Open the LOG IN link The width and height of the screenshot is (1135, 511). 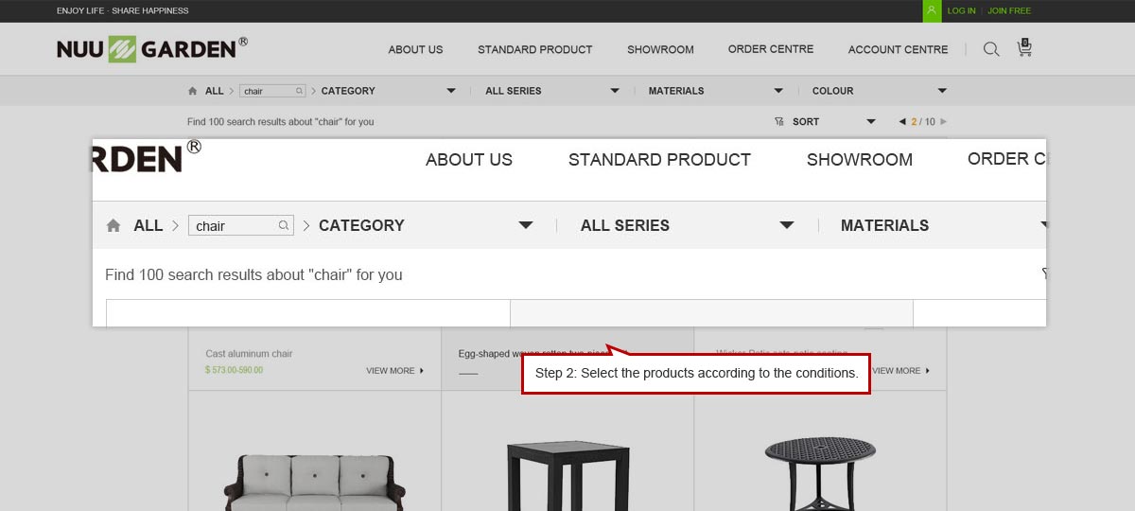coord(961,11)
